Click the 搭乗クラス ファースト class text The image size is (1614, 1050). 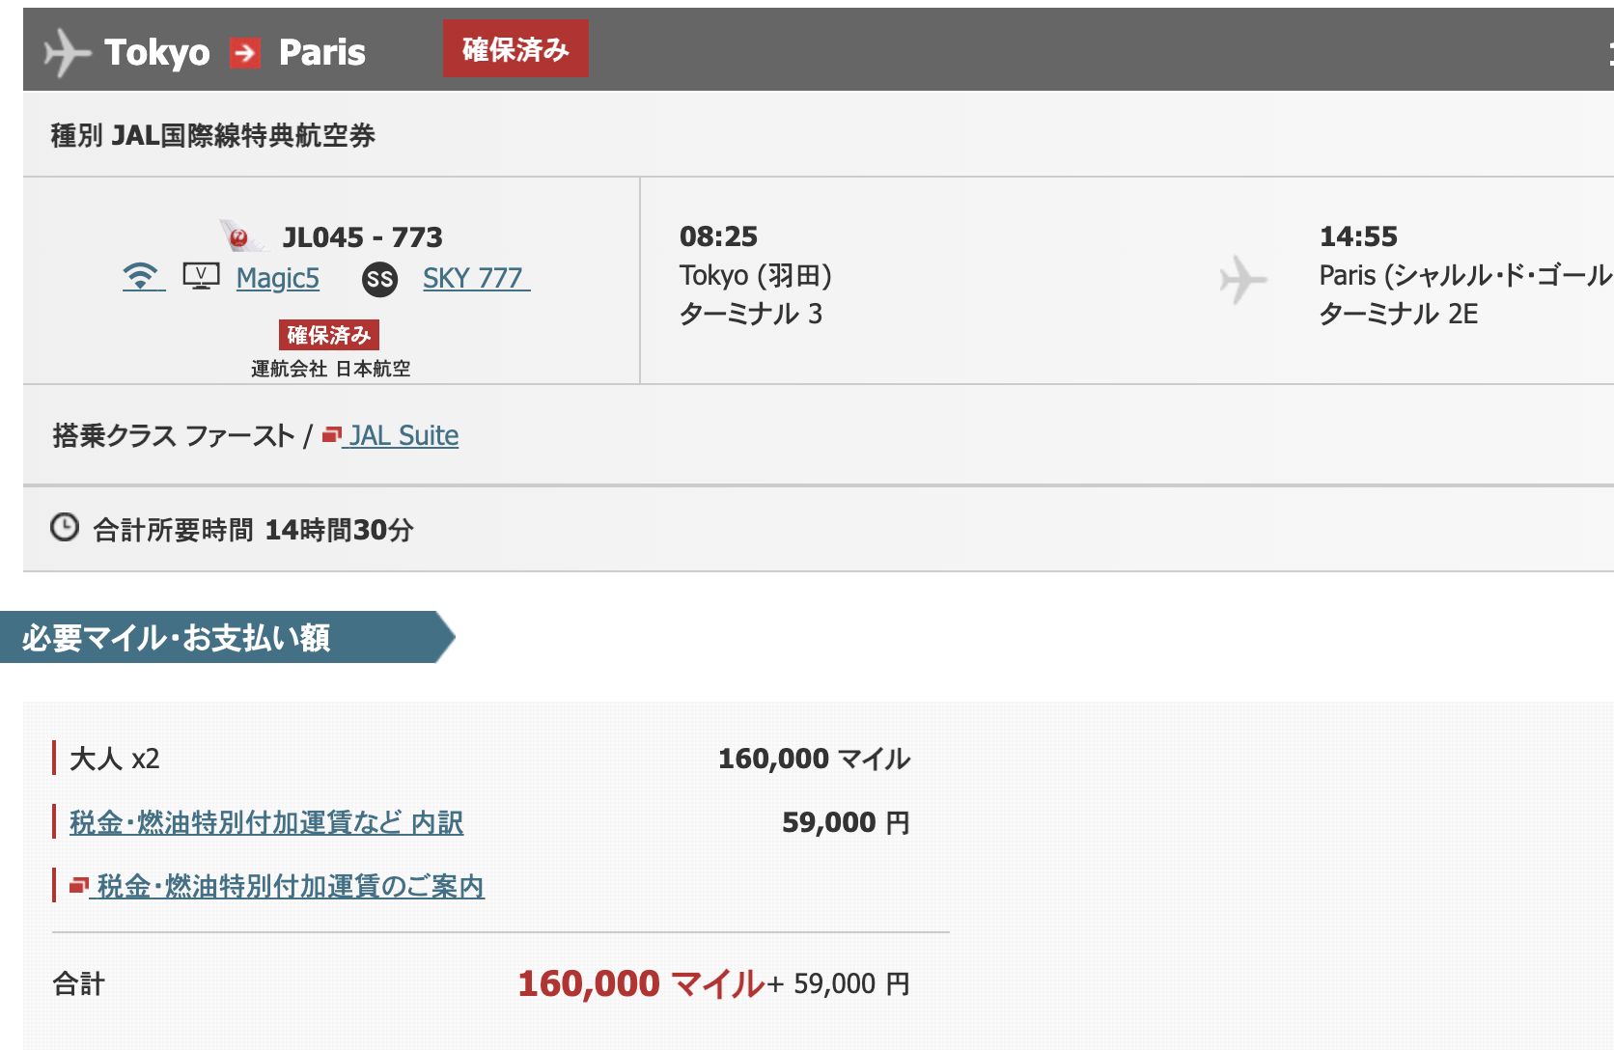pos(174,435)
